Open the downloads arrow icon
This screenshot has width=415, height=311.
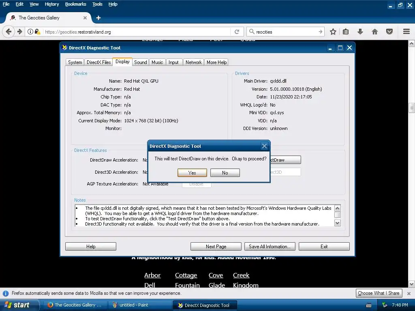(x=360, y=32)
